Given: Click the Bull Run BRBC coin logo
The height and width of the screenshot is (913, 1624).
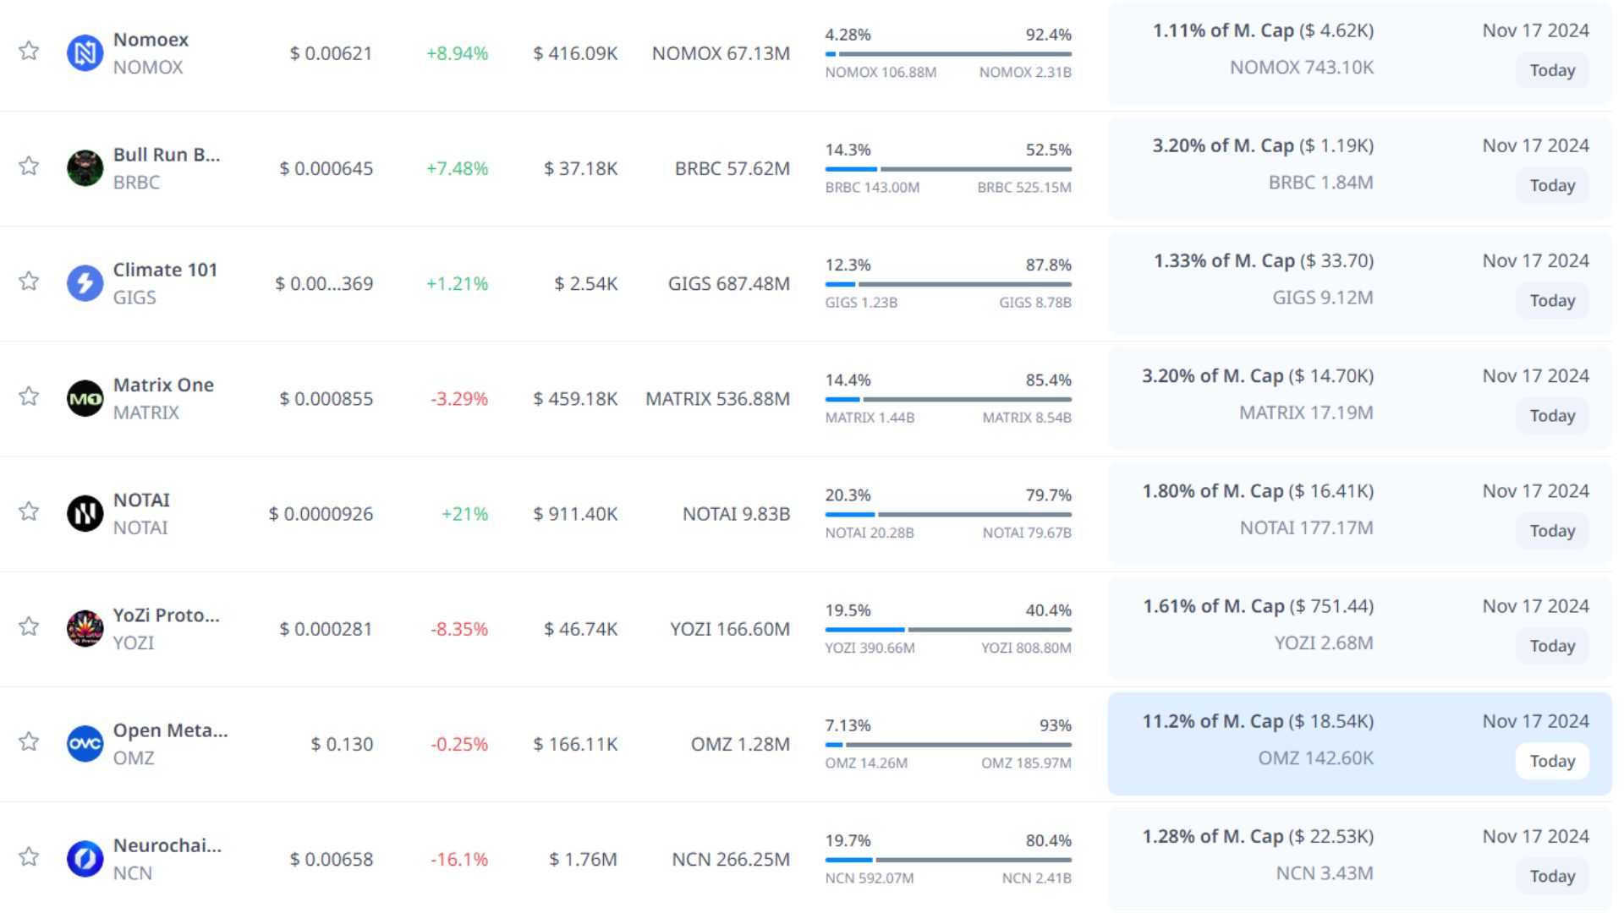Looking at the screenshot, I should tap(85, 168).
